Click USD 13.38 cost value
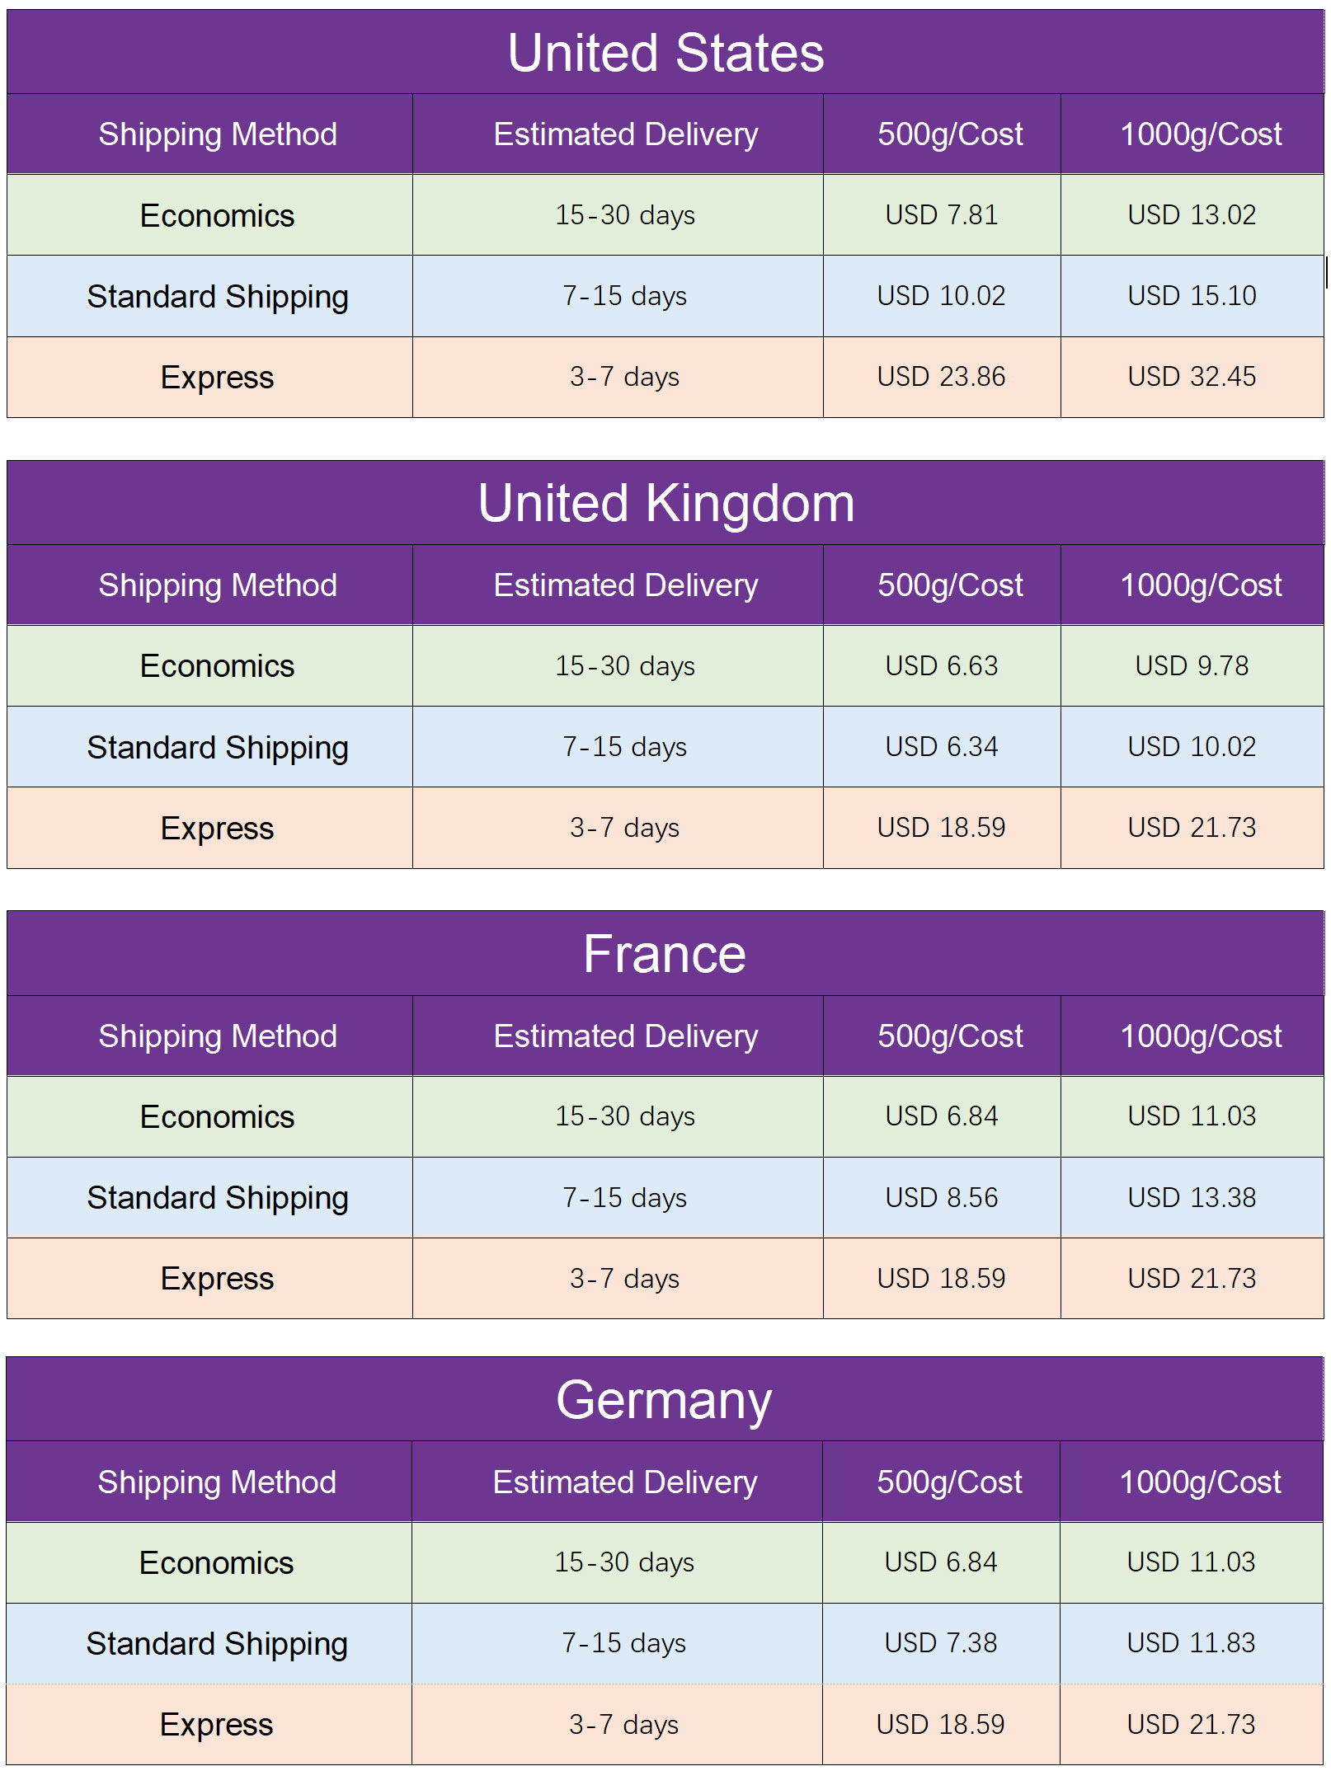 click(x=1192, y=1197)
